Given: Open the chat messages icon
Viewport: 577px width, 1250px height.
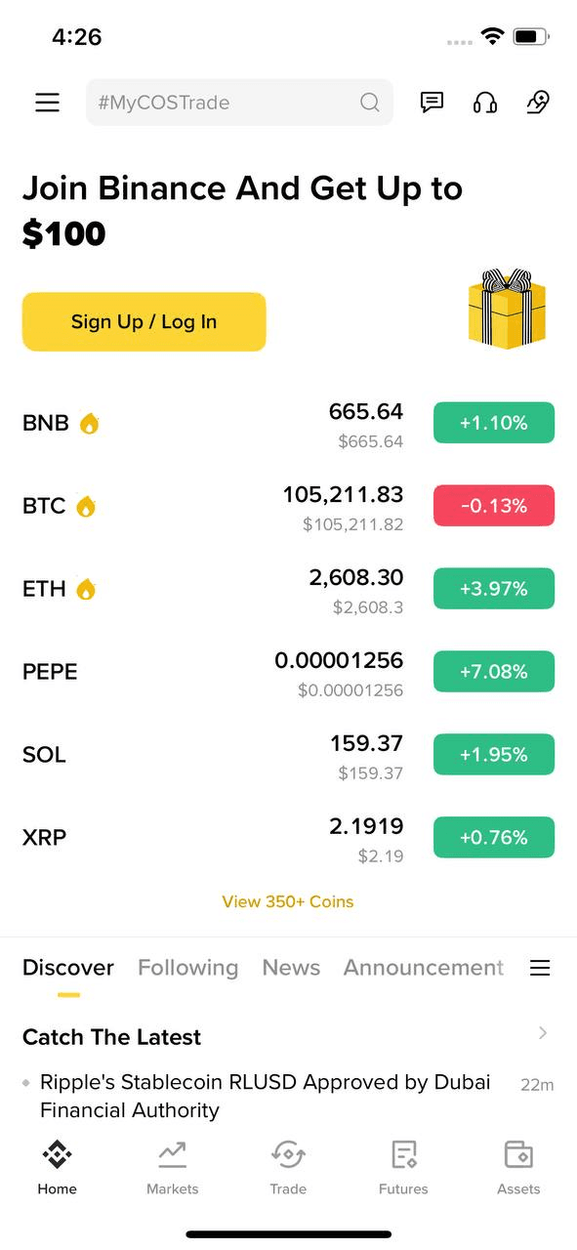Looking at the screenshot, I should [432, 102].
